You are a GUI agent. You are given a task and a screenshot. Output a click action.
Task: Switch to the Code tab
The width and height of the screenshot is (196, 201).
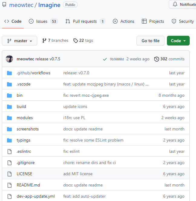point(13,21)
